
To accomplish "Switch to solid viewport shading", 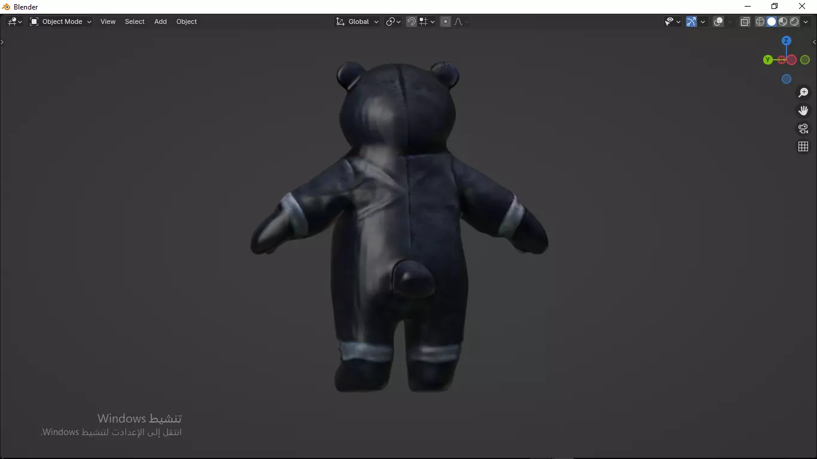I will click(772, 22).
